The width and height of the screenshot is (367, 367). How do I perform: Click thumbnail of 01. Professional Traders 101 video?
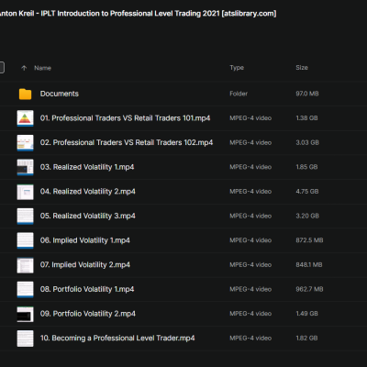coord(25,118)
